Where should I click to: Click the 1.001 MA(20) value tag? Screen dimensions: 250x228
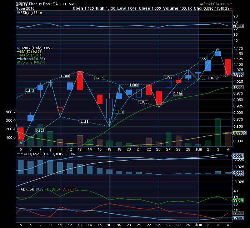[238, 87]
